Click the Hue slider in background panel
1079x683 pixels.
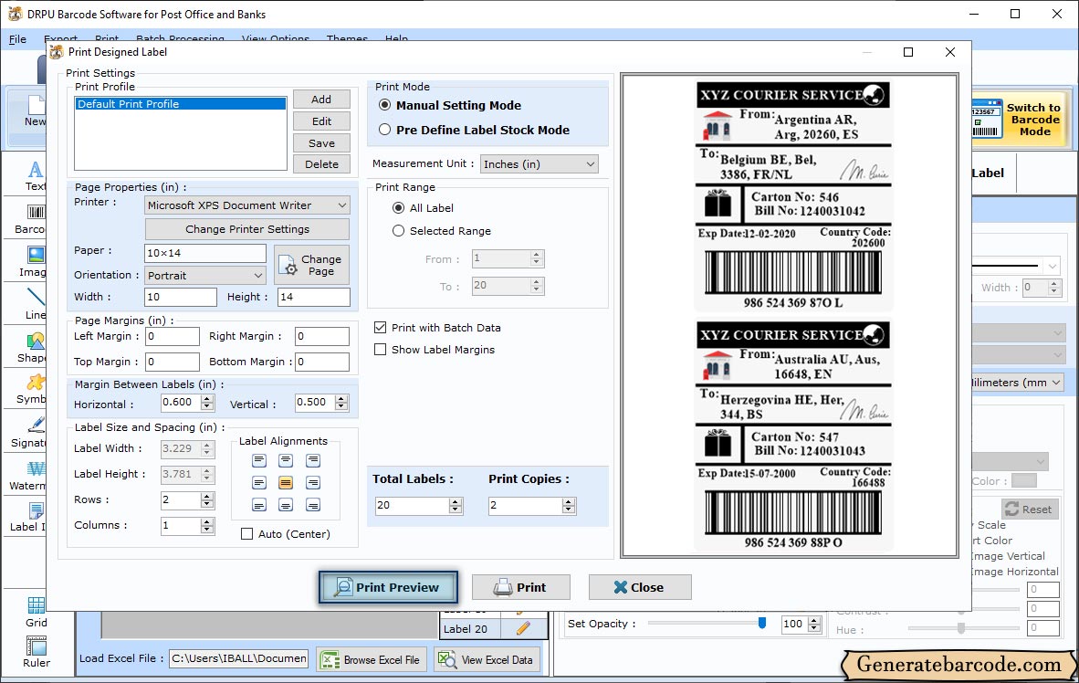961,628
